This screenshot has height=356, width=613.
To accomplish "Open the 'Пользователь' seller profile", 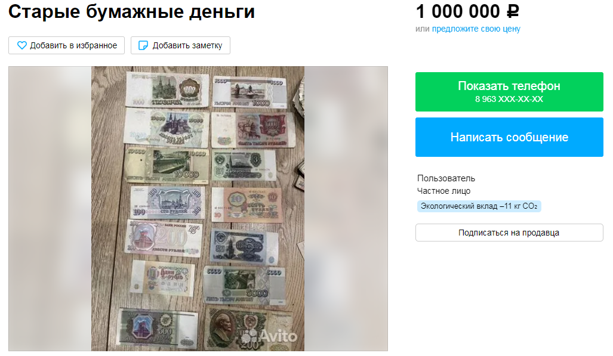I will 446,178.
